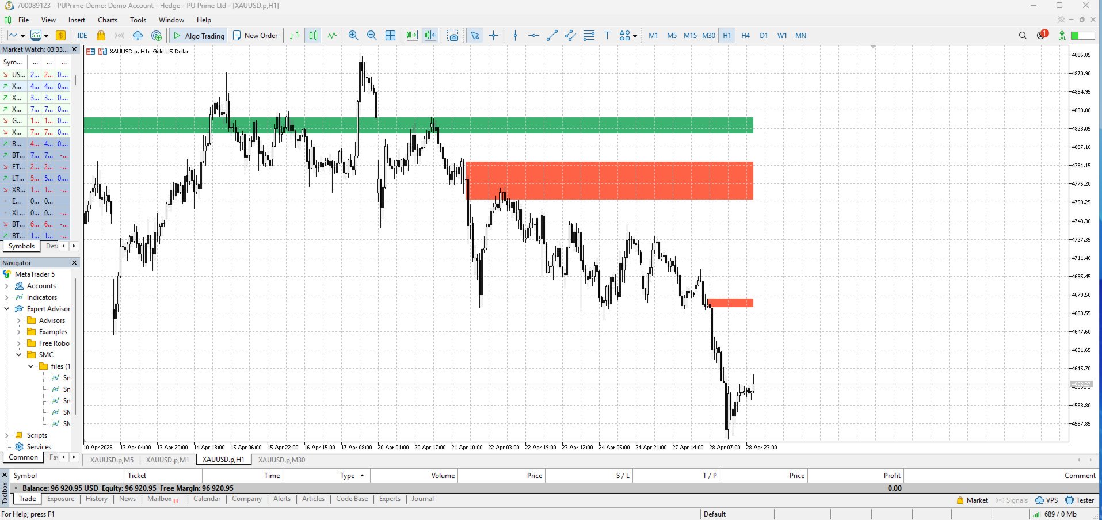Screen dimensions: 1102x520
Task: Toggle chart auto scroll to latest bar
Action: point(412,36)
